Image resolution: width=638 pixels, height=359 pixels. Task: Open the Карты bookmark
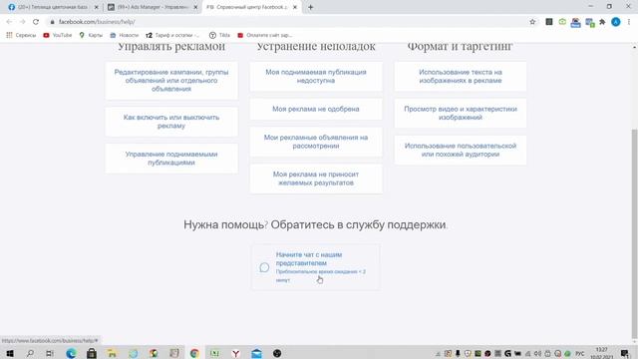coord(91,36)
